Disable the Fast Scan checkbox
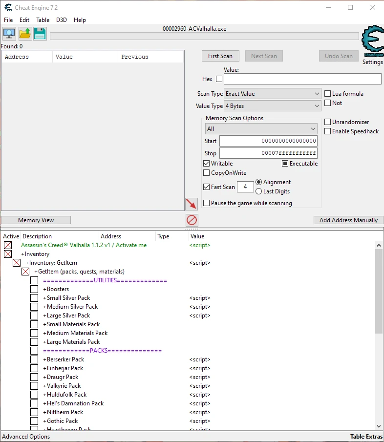 (206, 187)
